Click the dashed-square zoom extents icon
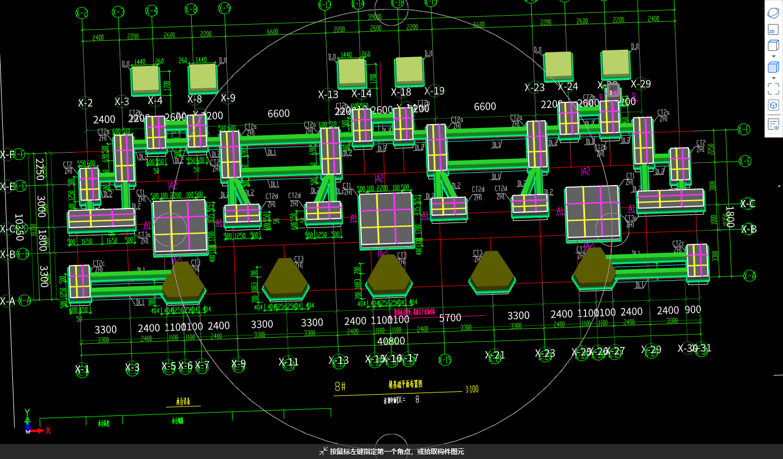 [773, 89]
